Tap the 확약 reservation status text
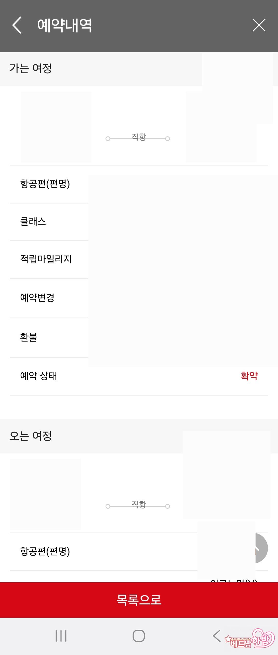278x655 pixels. (249, 376)
